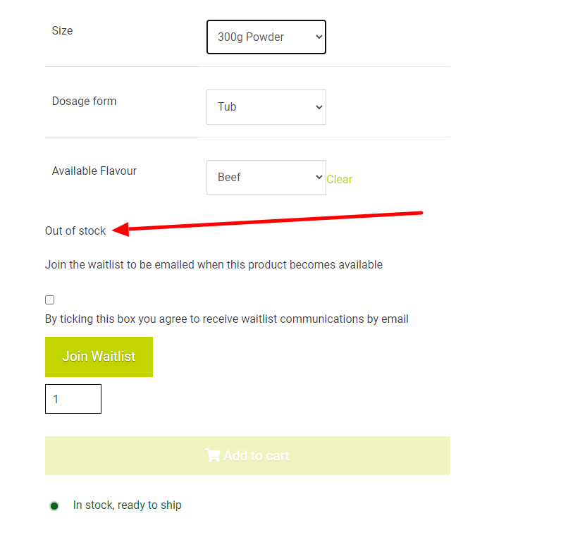
Task: Click the Join the waitlist description text
Action: click(x=214, y=265)
